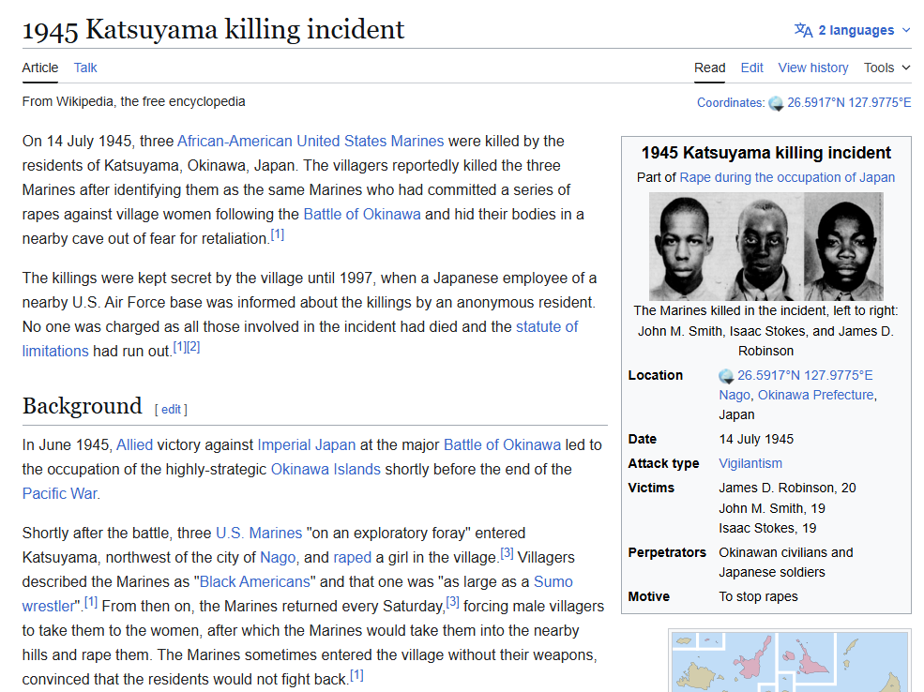
Task: Click the 'Background' section heading
Action: pos(83,406)
